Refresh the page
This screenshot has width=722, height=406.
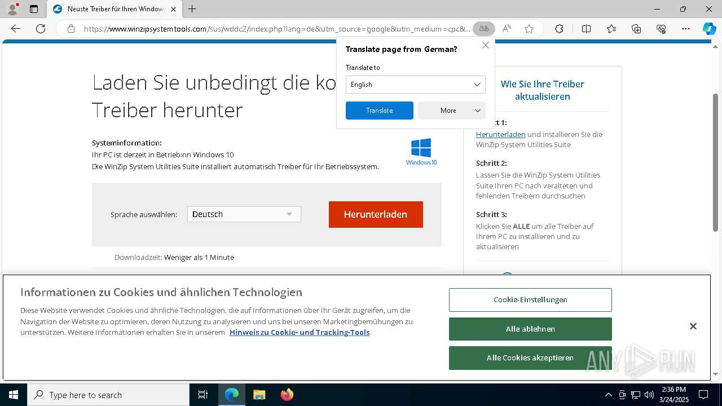coord(41,29)
